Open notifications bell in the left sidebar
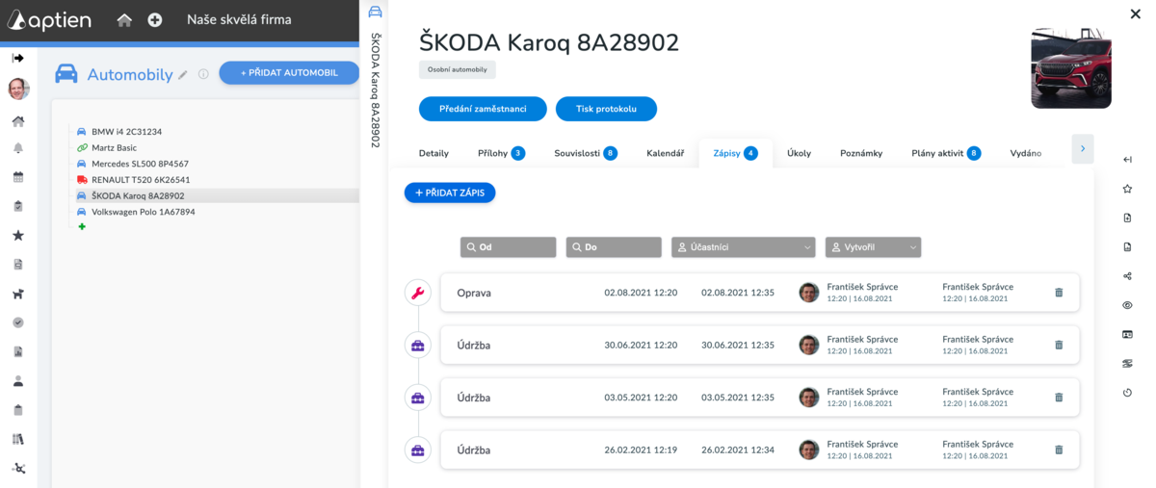The height and width of the screenshot is (488, 1156). pos(17,148)
